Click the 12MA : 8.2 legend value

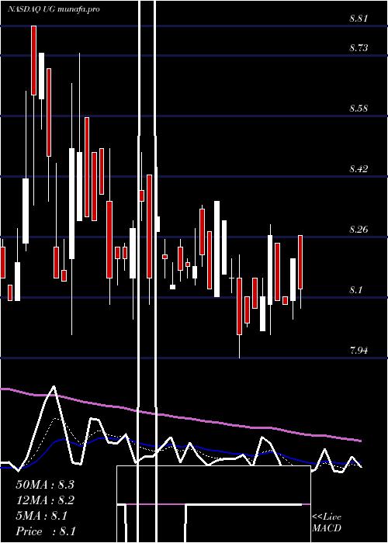point(45,500)
